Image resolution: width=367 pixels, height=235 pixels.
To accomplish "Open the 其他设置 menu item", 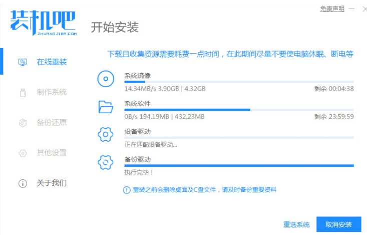I will click(x=51, y=153).
